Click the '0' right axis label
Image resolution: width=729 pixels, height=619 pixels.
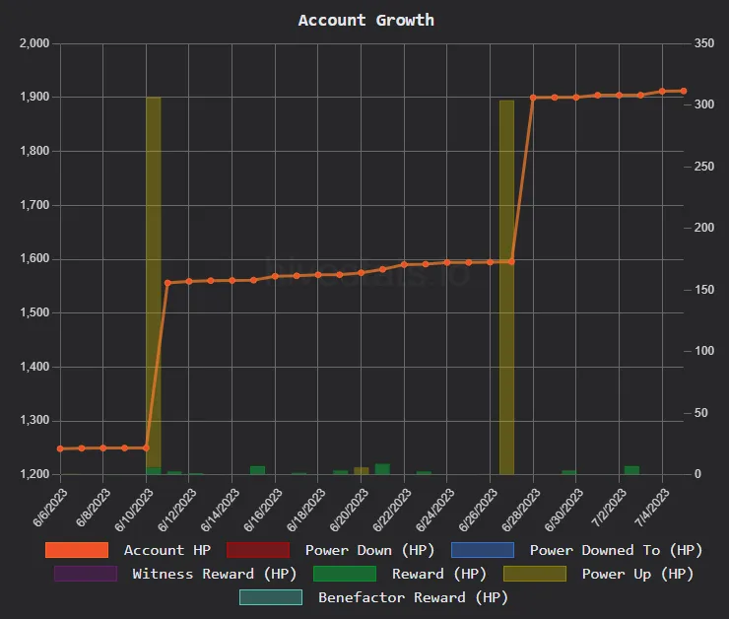point(697,474)
